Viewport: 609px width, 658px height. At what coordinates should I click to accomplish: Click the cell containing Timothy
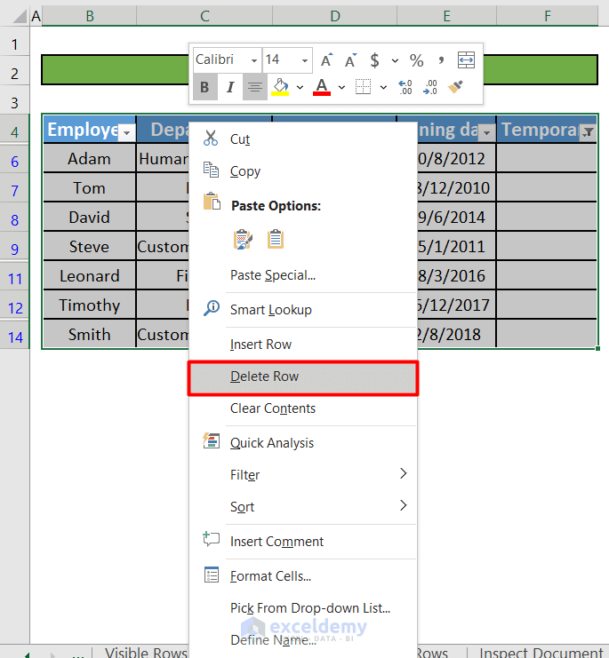tap(90, 305)
